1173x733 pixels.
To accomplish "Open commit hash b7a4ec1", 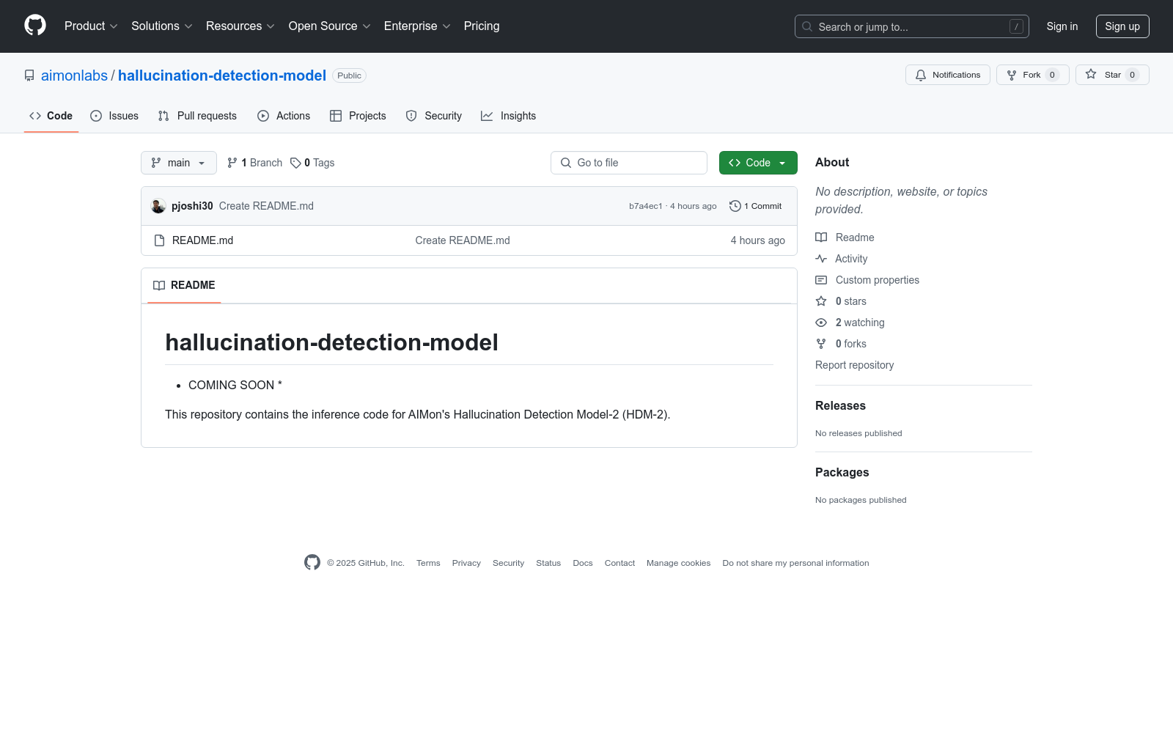I will point(645,206).
